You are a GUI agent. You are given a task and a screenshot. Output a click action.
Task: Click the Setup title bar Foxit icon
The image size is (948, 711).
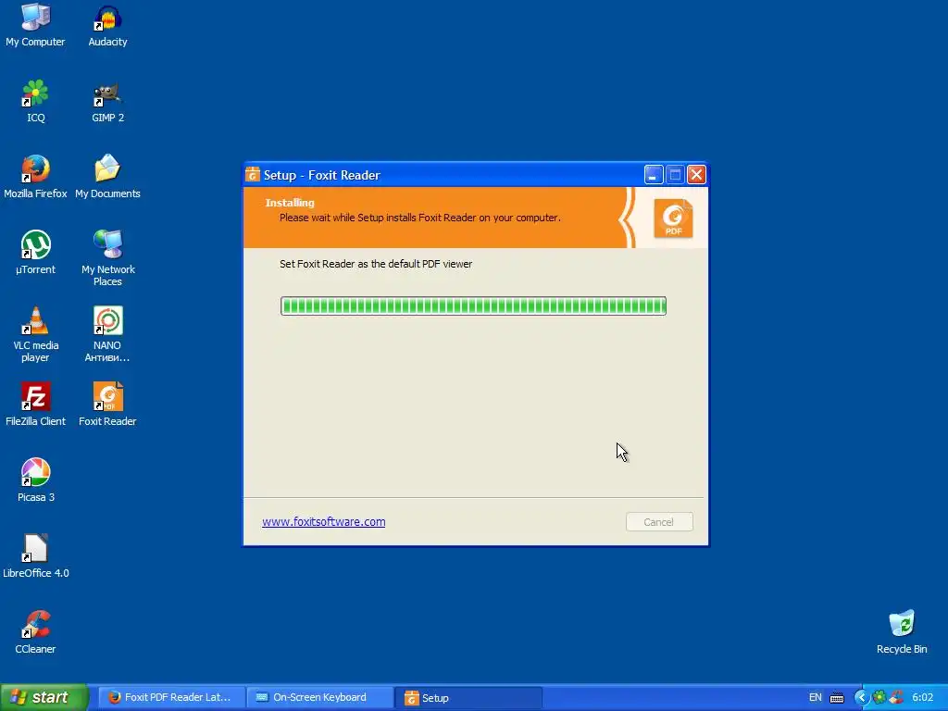pyautogui.click(x=253, y=175)
